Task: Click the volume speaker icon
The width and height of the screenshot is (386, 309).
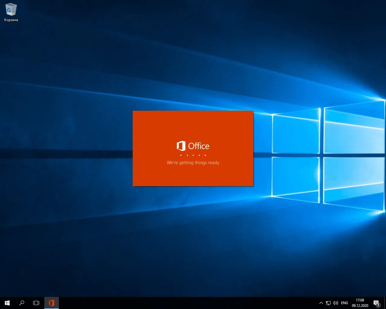Action: [x=336, y=303]
